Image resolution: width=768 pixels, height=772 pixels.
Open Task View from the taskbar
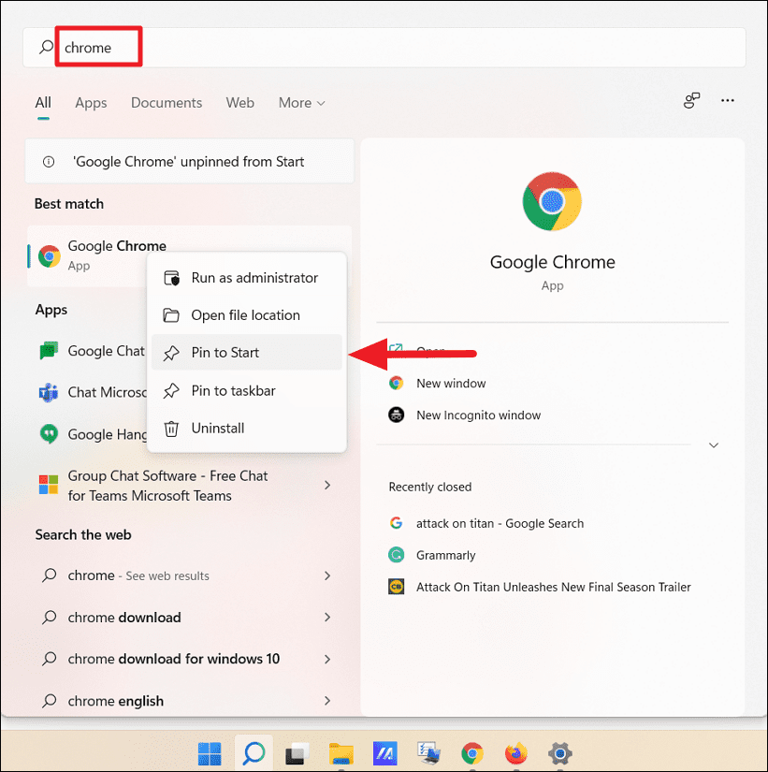297,753
